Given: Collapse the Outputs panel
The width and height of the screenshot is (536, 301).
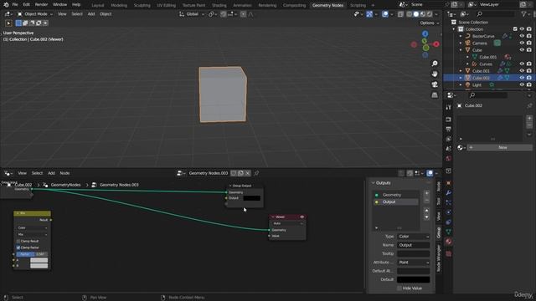Looking at the screenshot, I should pyautogui.click(x=374, y=183).
